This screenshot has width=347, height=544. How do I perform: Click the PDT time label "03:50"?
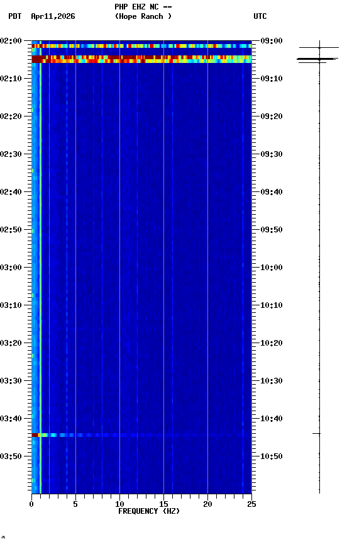(x=11, y=456)
